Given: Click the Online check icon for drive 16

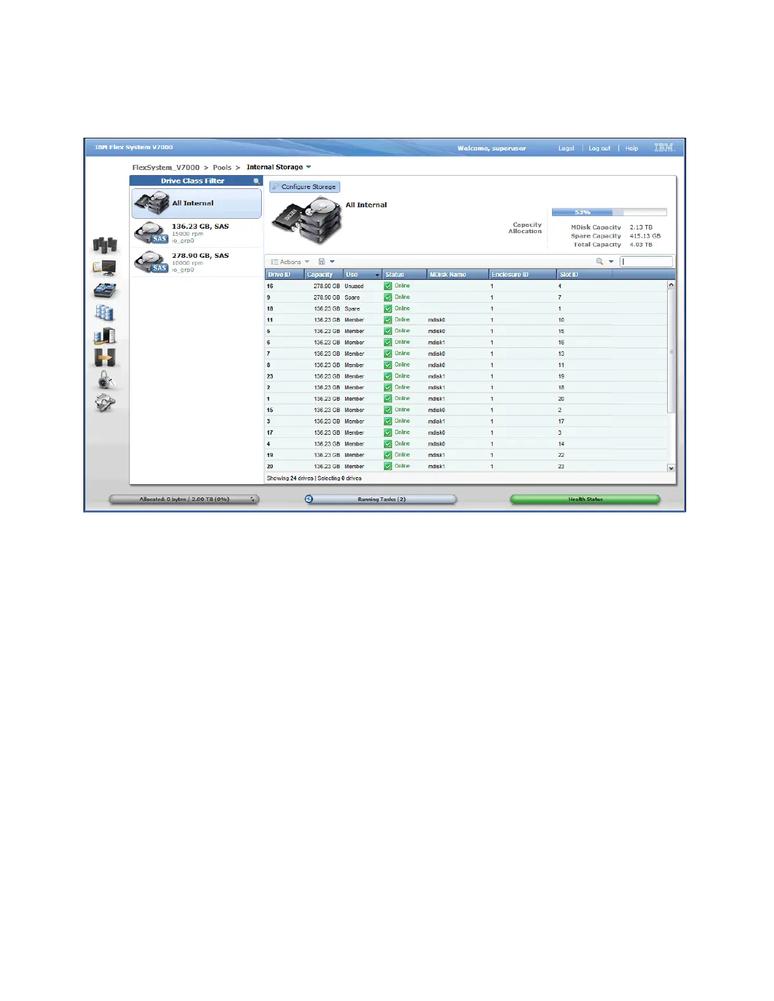Looking at the screenshot, I should (x=388, y=286).
